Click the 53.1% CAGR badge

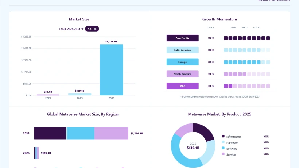click(x=92, y=29)
